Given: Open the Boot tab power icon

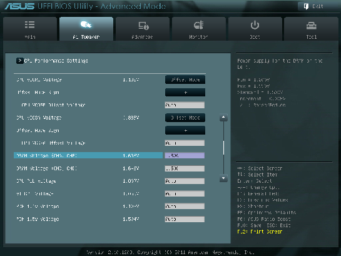Looking at the screenshot, I should [255, 25].
